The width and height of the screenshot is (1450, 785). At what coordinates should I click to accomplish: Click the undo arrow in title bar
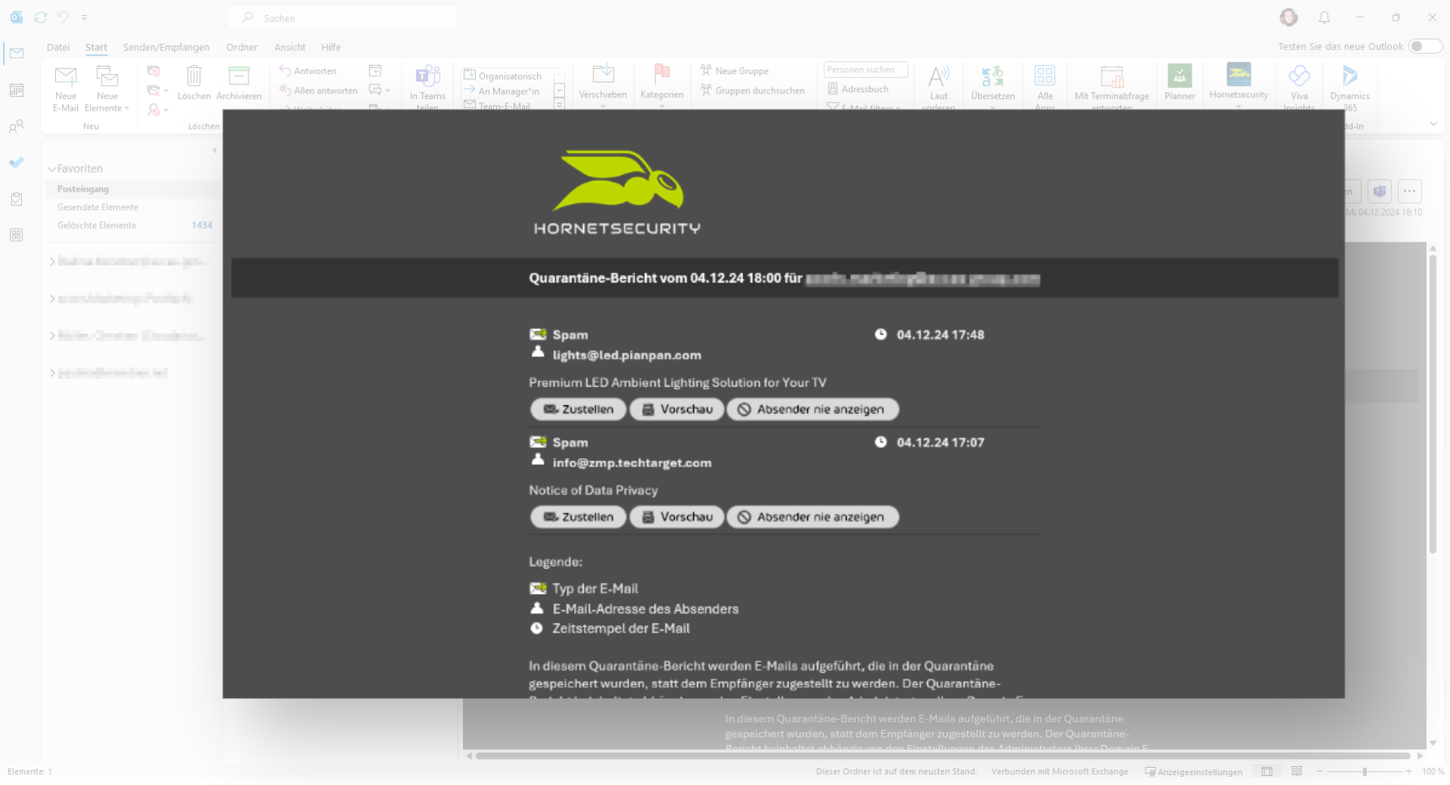[x=63, y=17]
